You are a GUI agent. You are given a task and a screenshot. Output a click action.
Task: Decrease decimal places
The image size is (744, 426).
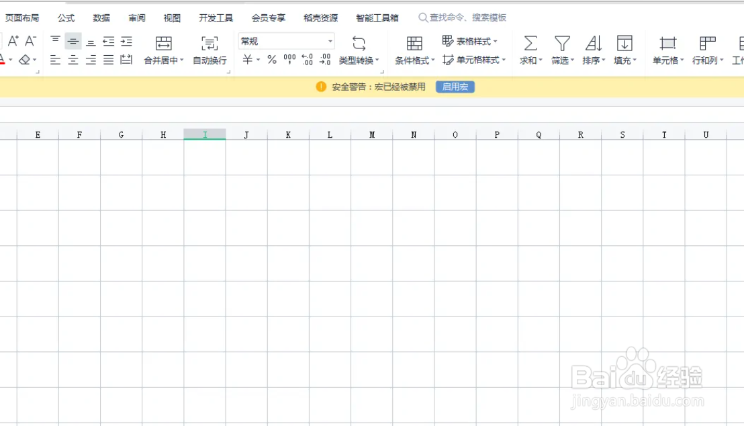[x=325, y=60]
